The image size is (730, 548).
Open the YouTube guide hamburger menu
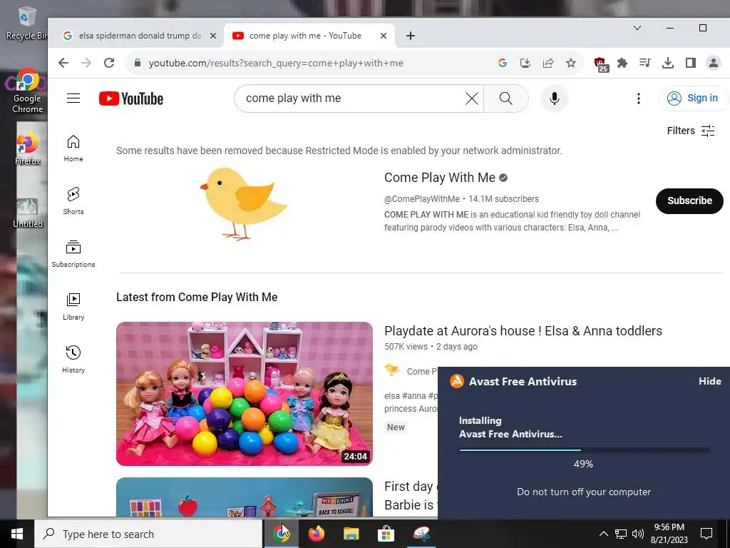[x=73, y=98]
